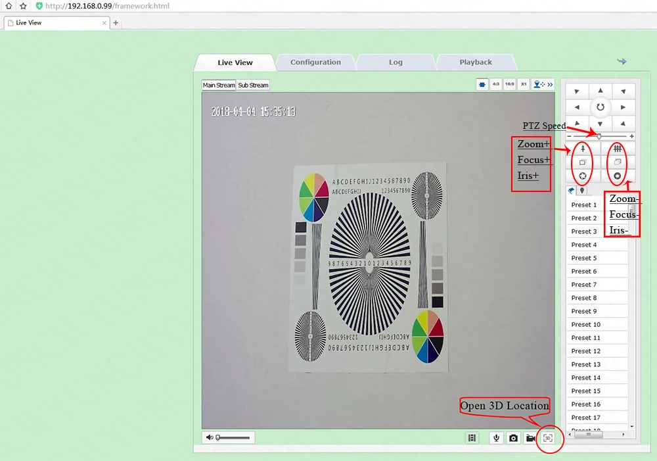Adjust the audio volume slider
The height and width of the screenshot is (461, 657).
pos(233,438)
